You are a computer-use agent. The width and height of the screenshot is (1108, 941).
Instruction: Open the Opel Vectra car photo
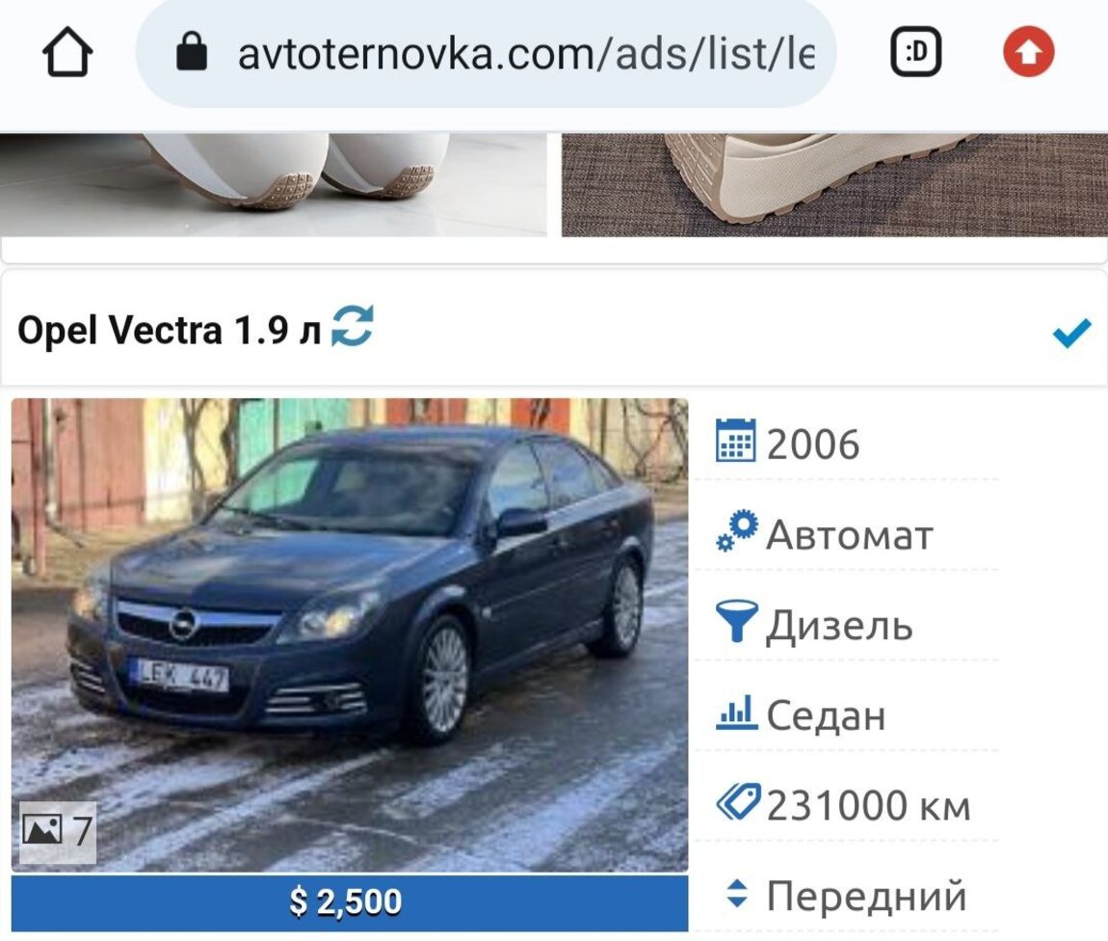coord(350,634)
